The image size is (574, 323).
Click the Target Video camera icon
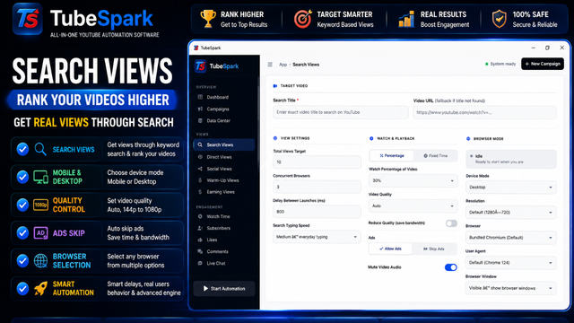pos(275,86)
